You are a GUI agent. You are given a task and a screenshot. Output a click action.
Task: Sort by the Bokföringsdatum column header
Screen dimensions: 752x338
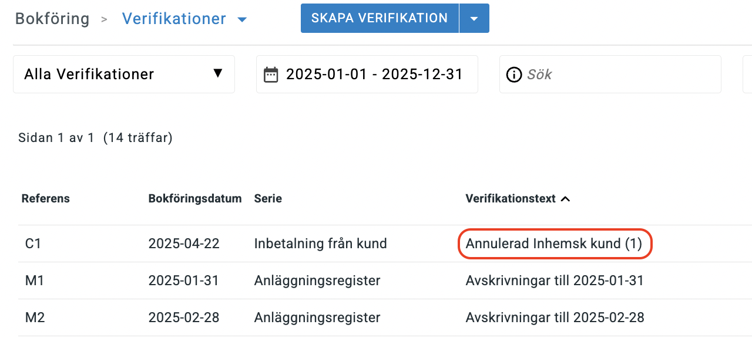tap(195, 198)
